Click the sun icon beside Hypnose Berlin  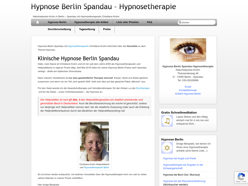tap(167, 148)
